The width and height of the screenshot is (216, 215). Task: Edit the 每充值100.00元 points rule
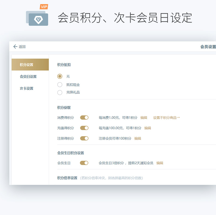coord(148,128)
